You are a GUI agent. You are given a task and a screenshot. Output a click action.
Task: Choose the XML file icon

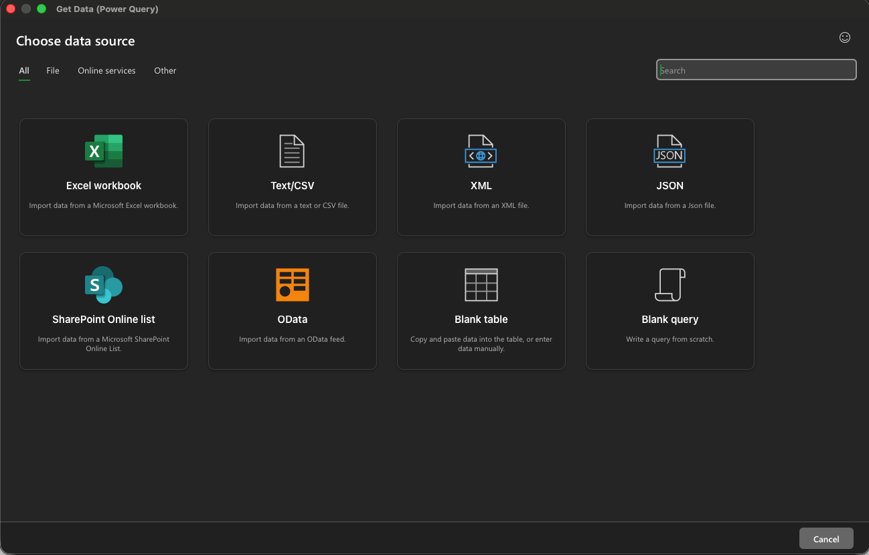[x=481, y=151]
